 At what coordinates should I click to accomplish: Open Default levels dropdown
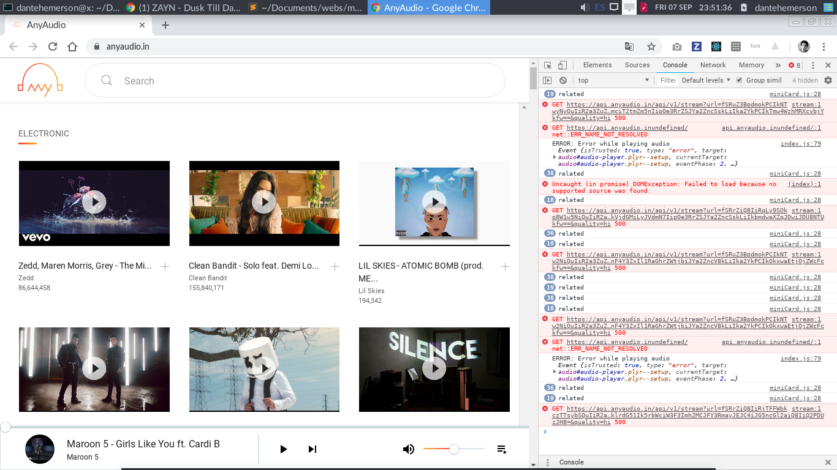[706, 80]
